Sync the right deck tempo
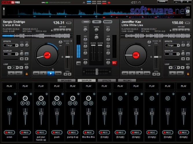The image size is (193, 144). (147, 73)
